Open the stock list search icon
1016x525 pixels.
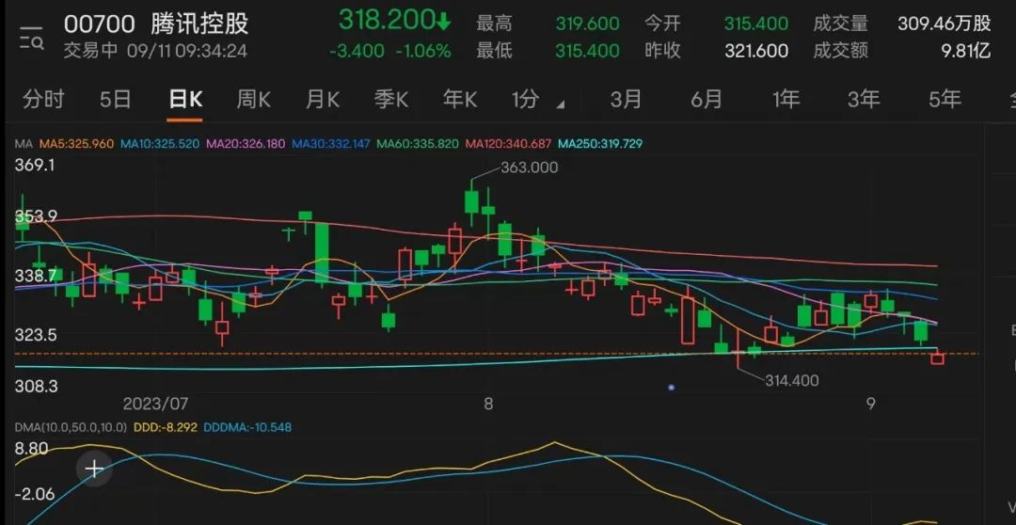click(31, 39)
